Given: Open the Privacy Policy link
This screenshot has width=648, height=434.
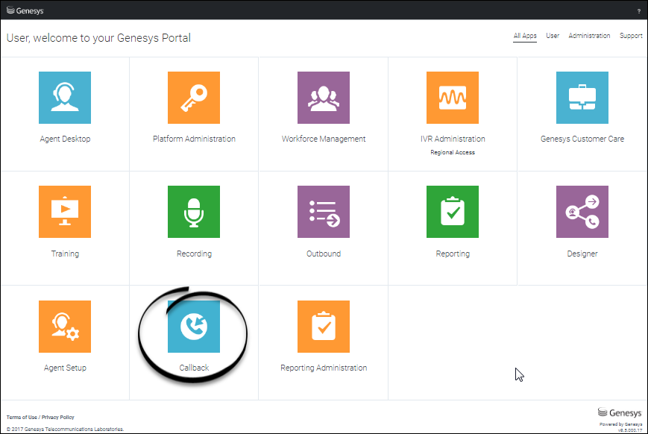Looking at the screenshot, I should click(x=57, y=417).
